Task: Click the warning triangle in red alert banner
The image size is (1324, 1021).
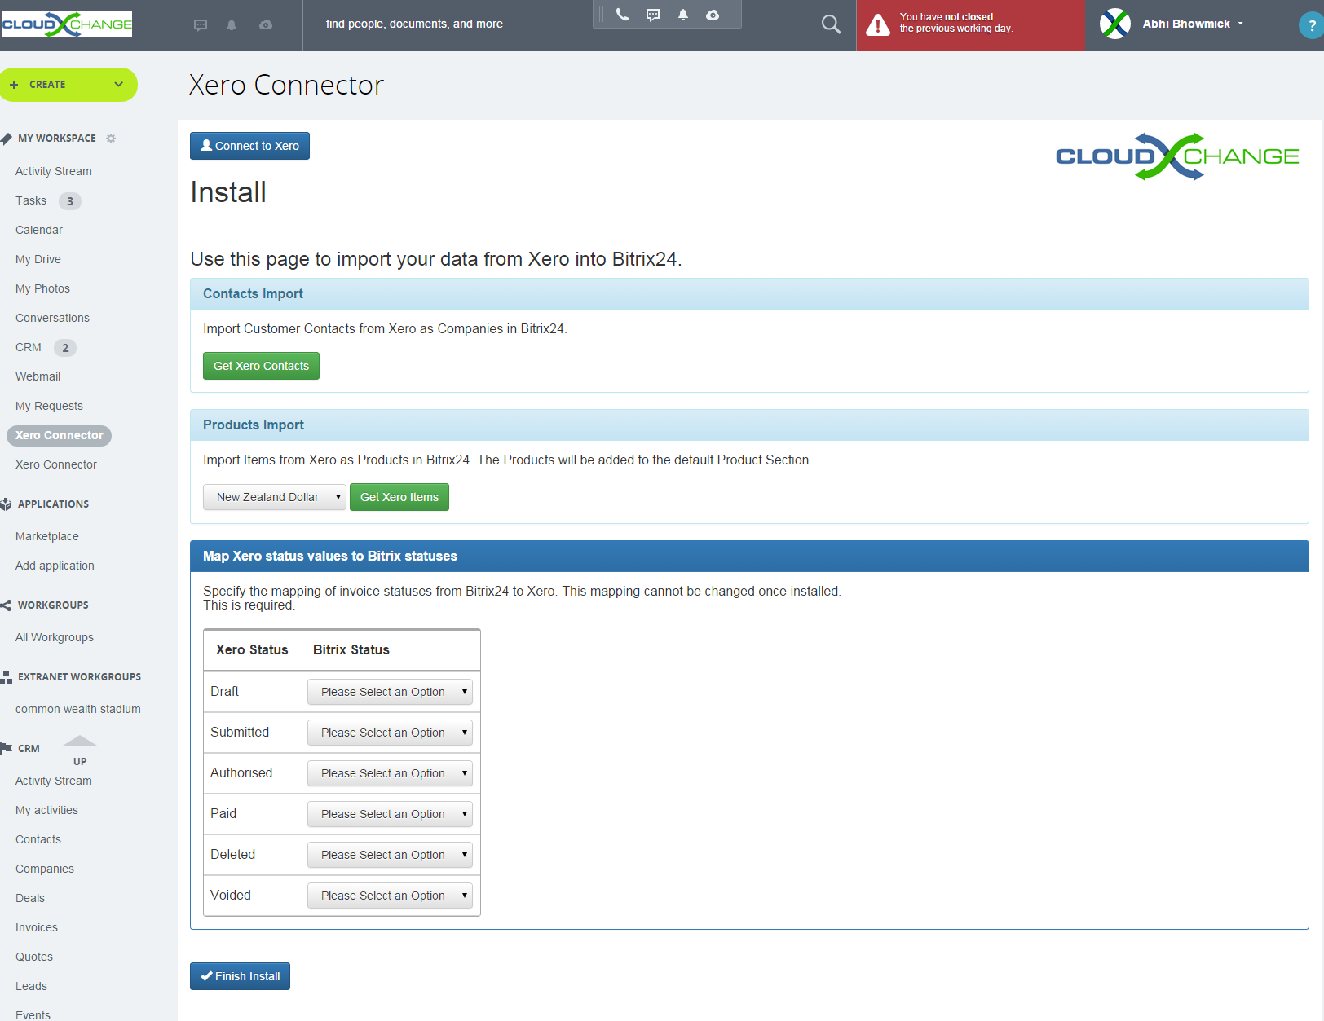Action: click(x=877, y=25)
